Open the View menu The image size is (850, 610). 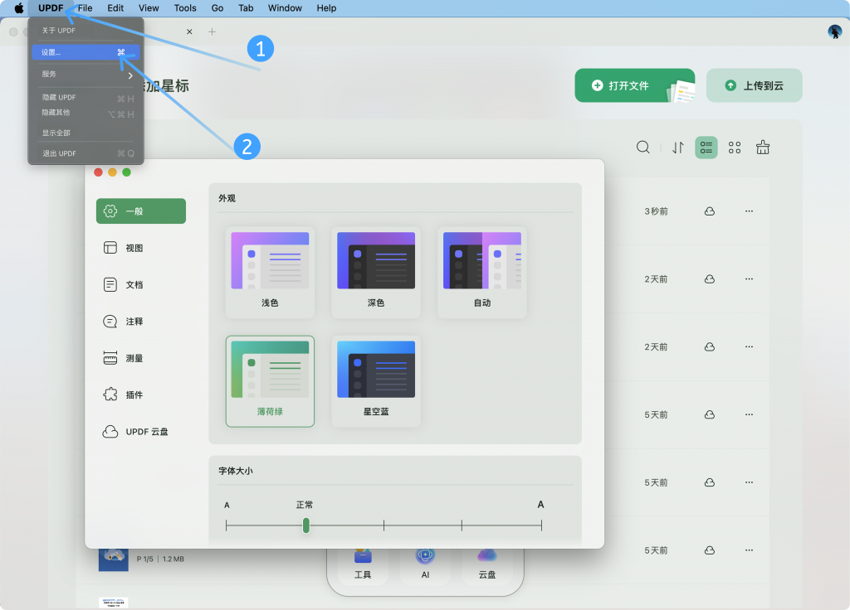point(149,8)
